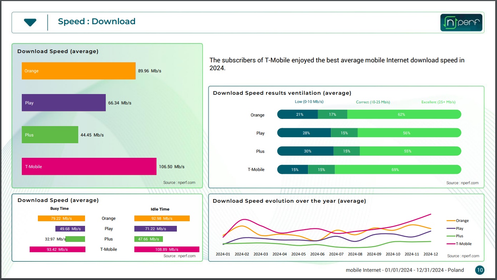The width and height of the screenshot is (497, 280).
Task: Click the Speed : Download header title
Action: tap(96, 22)
